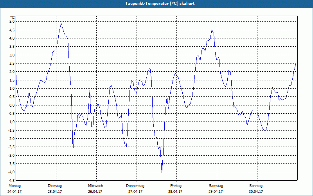Click the 1,0 y-axis value
Image resolution: width=313 pixels, height=196 pixels.
(12, 89)
